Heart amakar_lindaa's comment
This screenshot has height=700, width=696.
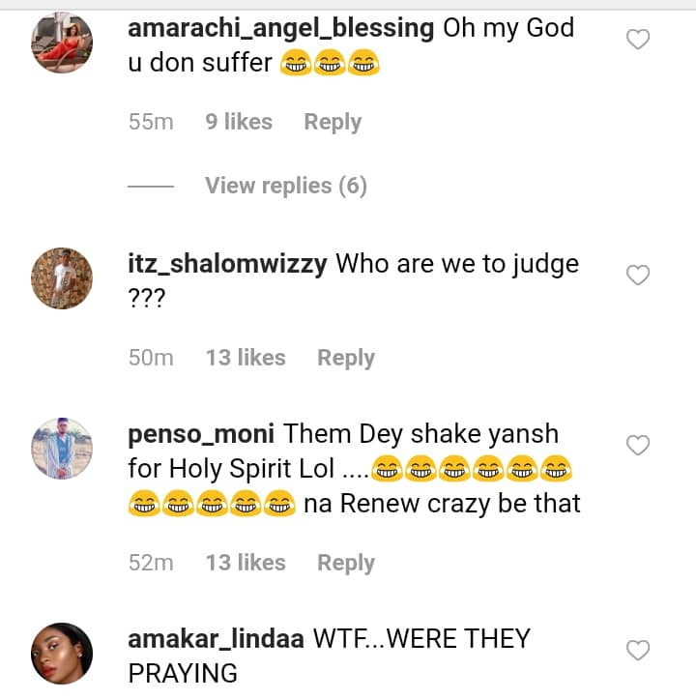(x=638, y=651)
